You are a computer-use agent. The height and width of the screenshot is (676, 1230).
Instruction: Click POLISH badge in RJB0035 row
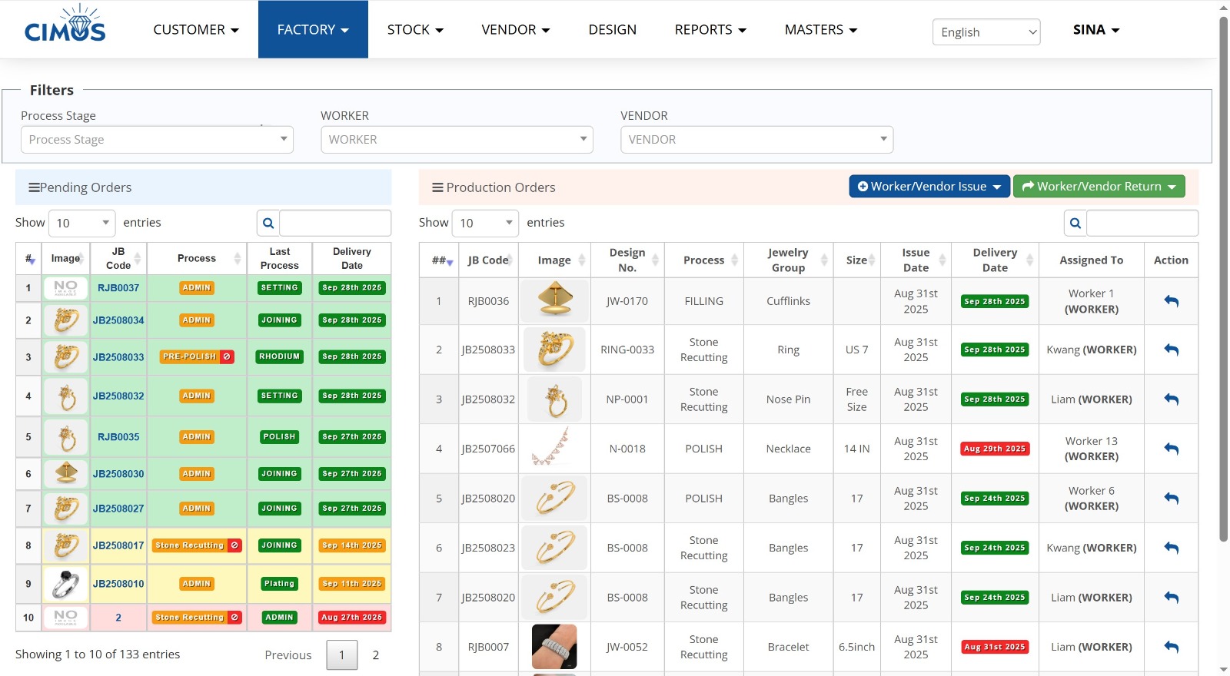coord(280,437)
